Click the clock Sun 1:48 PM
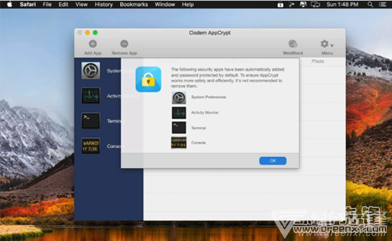392x241 pixels. pyautogui.click(x=342, y=4)
